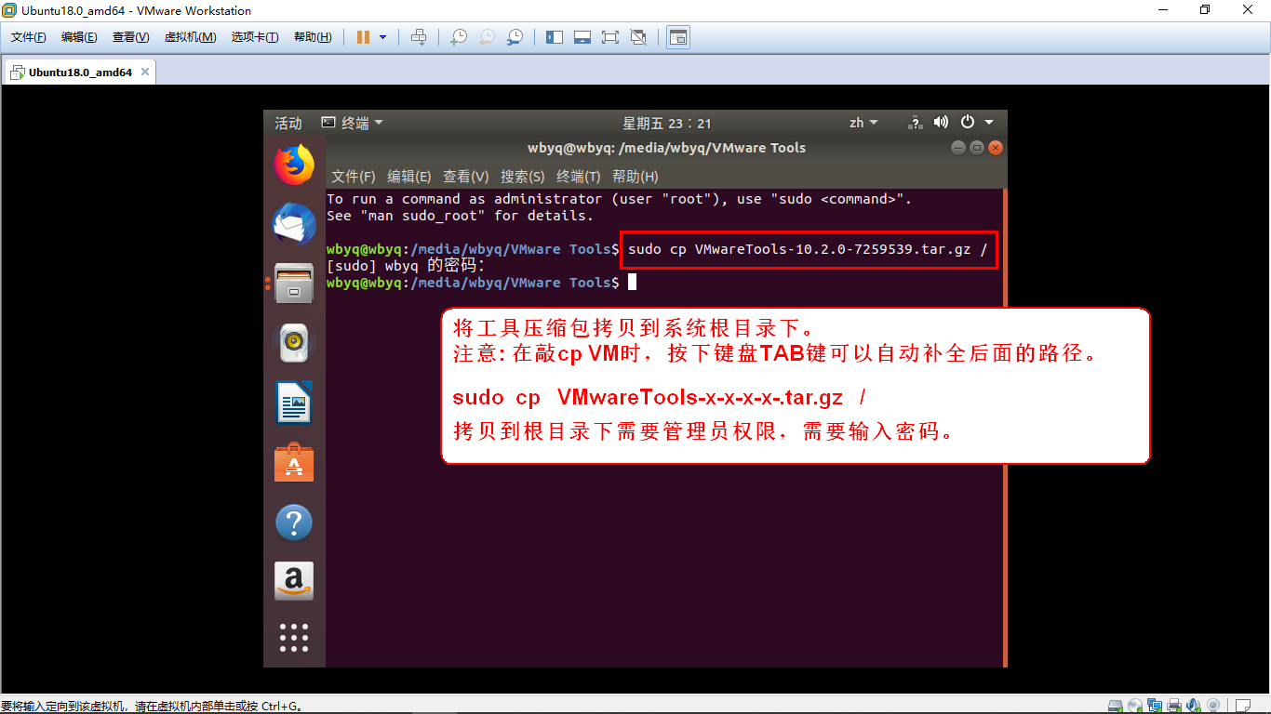This screenshot has width=1271, height=714.
Task: Toggle the sound adapter status icon
Action: tap(1193, 705)
